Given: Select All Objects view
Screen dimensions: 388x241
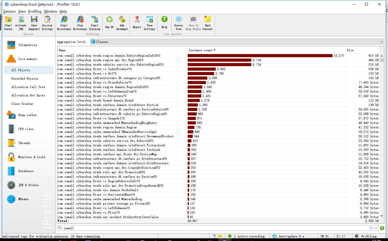Looking at the screenshot, I should 29,70.
